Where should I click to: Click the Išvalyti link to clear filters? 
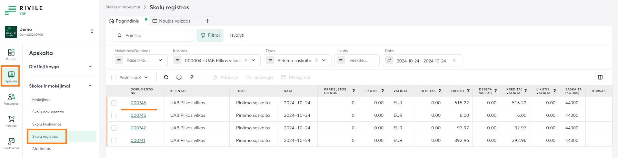pyautogui.click(x=237, y=35)
